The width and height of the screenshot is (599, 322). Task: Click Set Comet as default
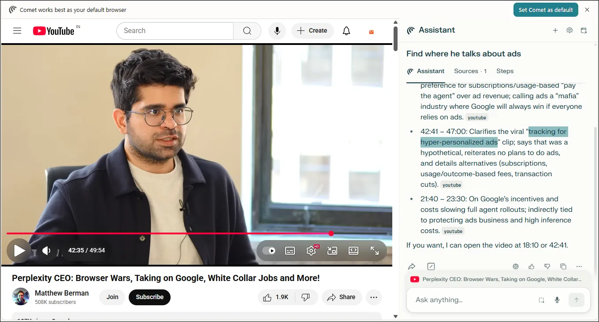pos(546,9)
